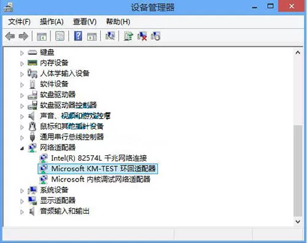Viewport: 307px width, 243px height.
Task: Minimize the 设备管理器 window
Action: click(255, 7)
